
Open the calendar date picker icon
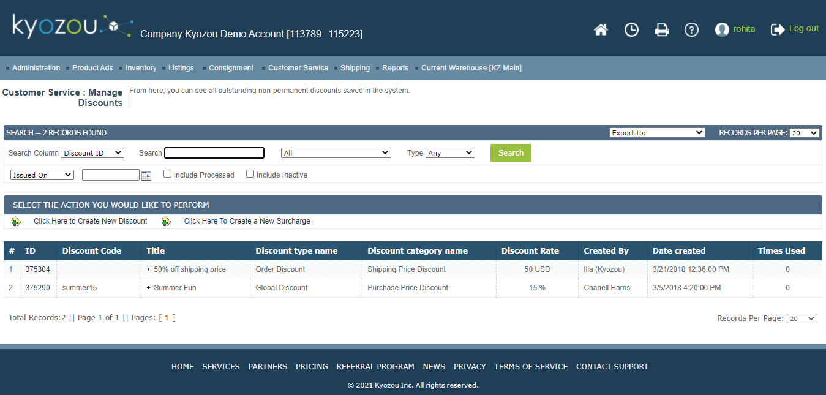click(146, 176)
